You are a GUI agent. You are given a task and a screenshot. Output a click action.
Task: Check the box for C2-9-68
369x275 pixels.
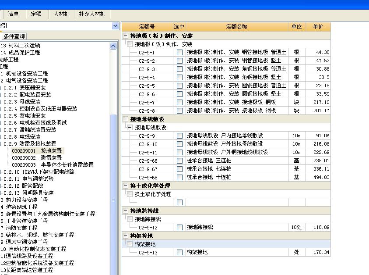point(179,177)
